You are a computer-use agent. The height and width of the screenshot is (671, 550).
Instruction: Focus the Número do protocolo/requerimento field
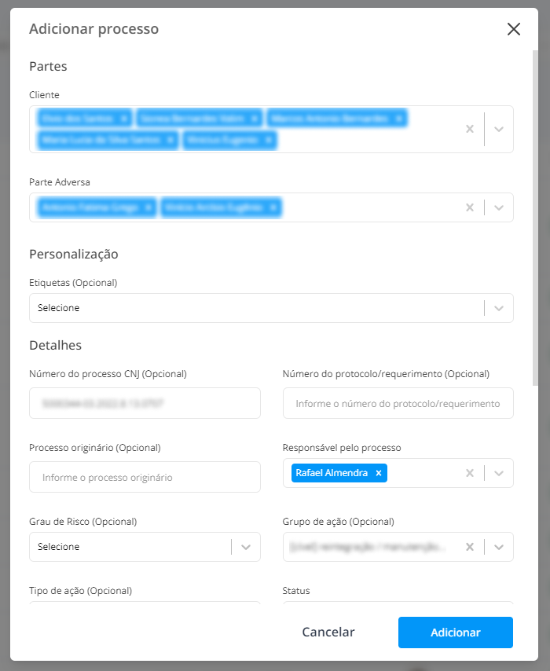398,403
